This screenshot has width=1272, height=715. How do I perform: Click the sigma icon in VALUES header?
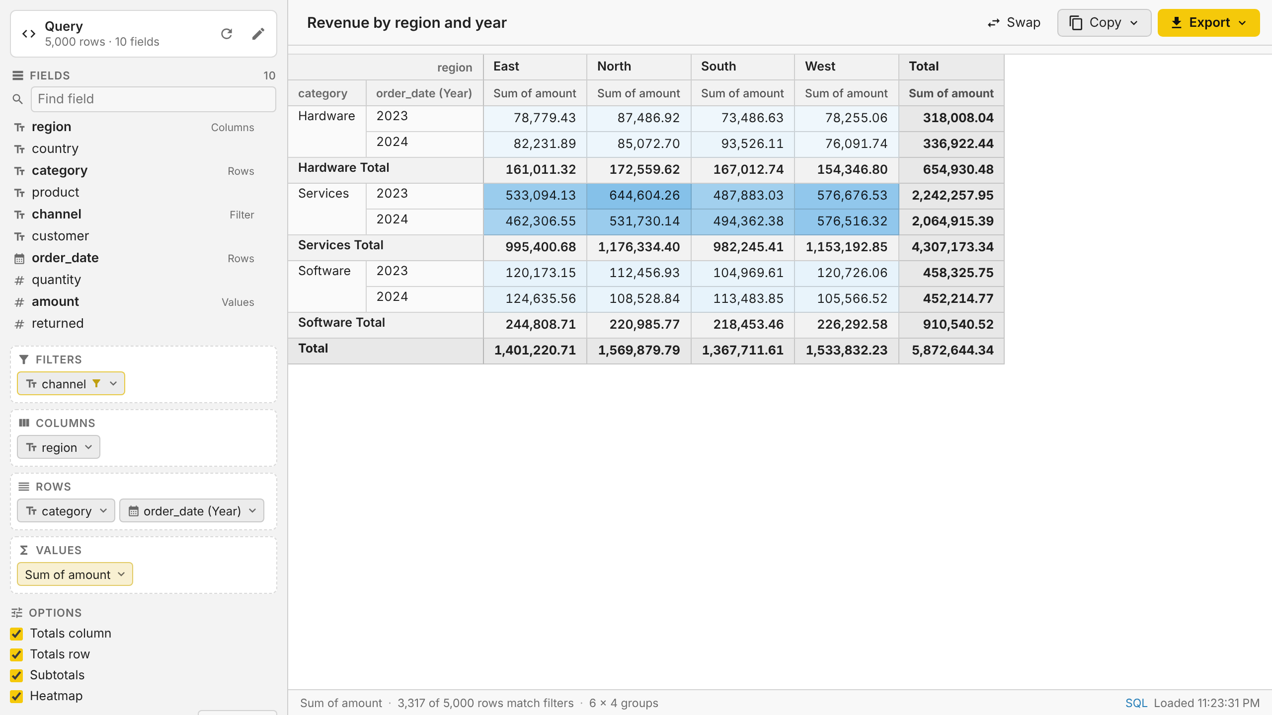click(24, 550)
